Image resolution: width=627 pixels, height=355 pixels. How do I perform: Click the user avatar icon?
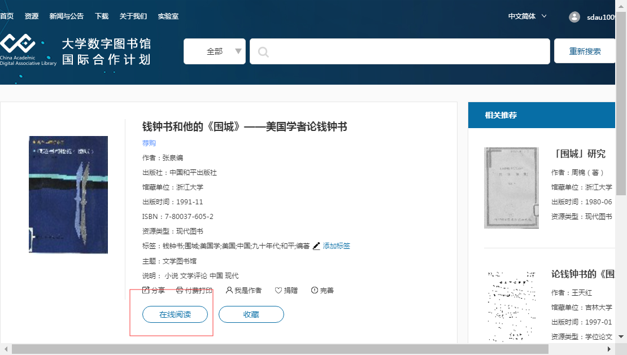[x=574, y=17]
